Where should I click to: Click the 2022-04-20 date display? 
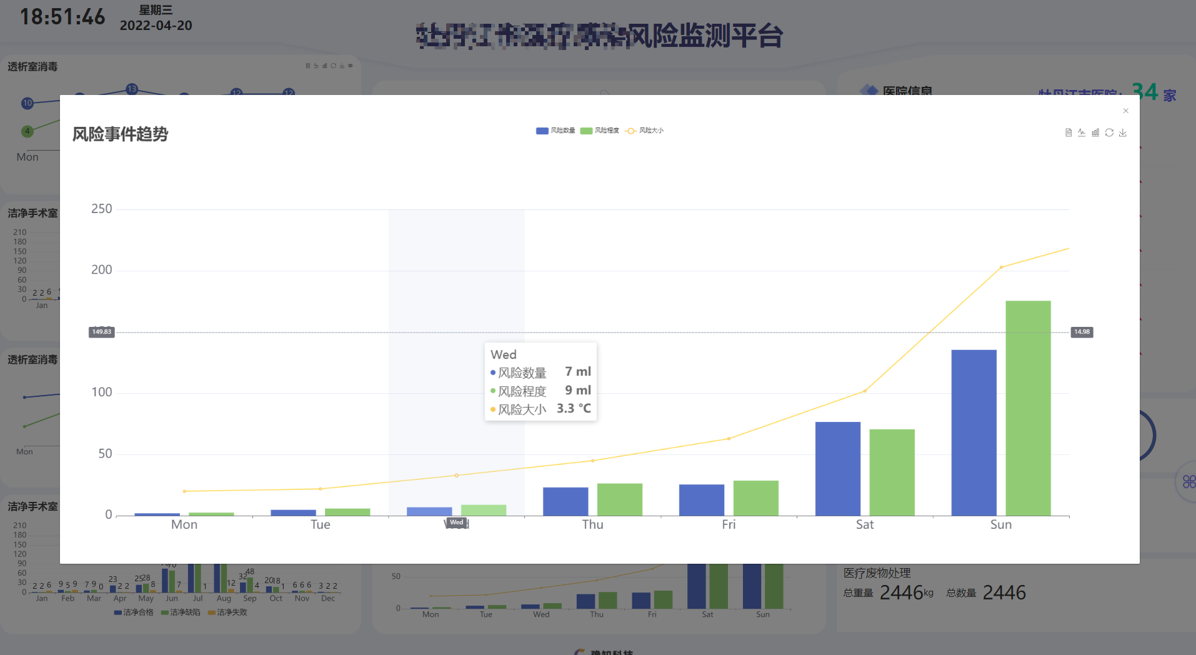(156, 26)
